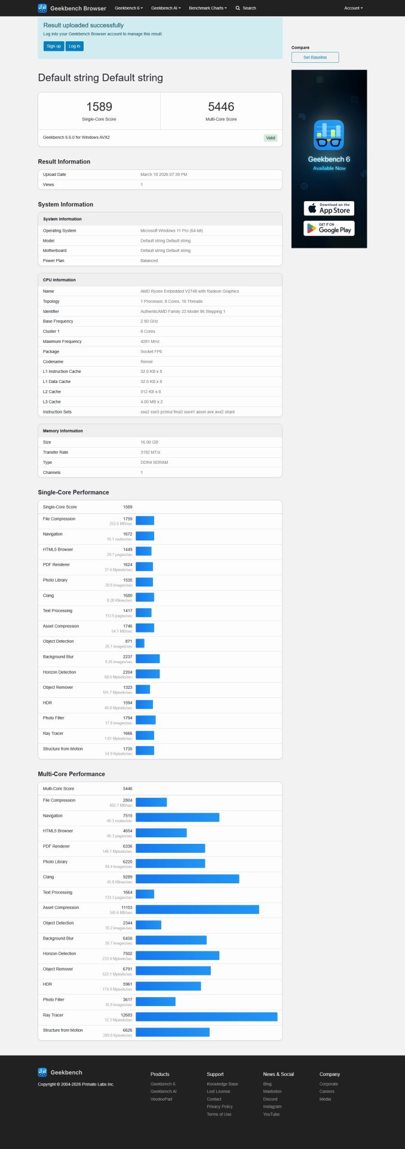
Task: Click the Valid status badge
Action: pyautogui.click(x=271, y=138)
